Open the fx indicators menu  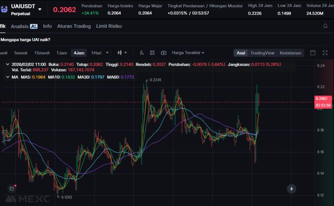pos(142,53)
